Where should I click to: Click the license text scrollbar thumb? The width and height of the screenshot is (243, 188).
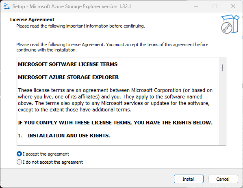222,68
